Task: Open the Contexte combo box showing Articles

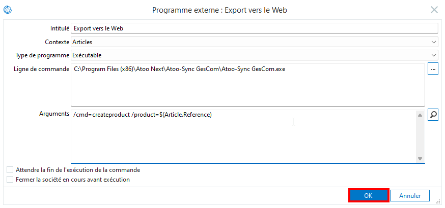Action: (254, 42)
